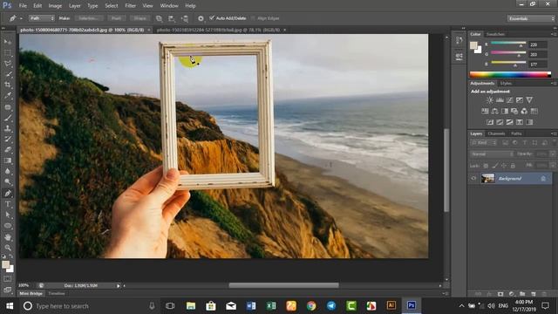Add a Curves adjustment

(509, 100)
